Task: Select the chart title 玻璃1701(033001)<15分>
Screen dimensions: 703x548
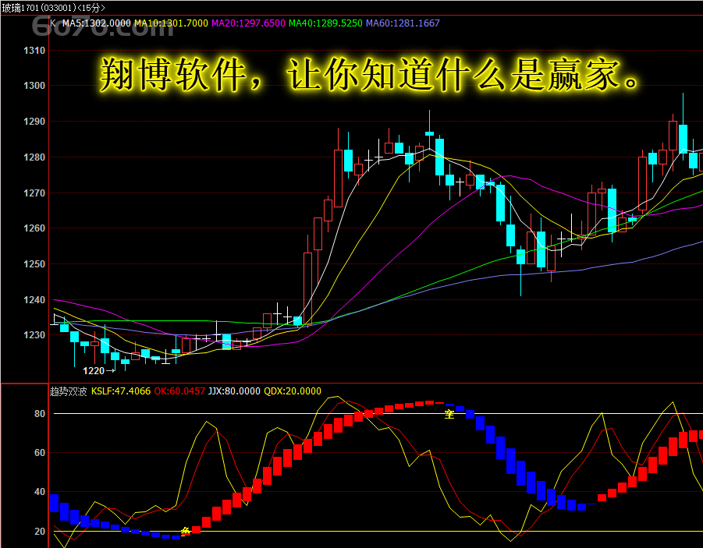Action: click(53, 8)
